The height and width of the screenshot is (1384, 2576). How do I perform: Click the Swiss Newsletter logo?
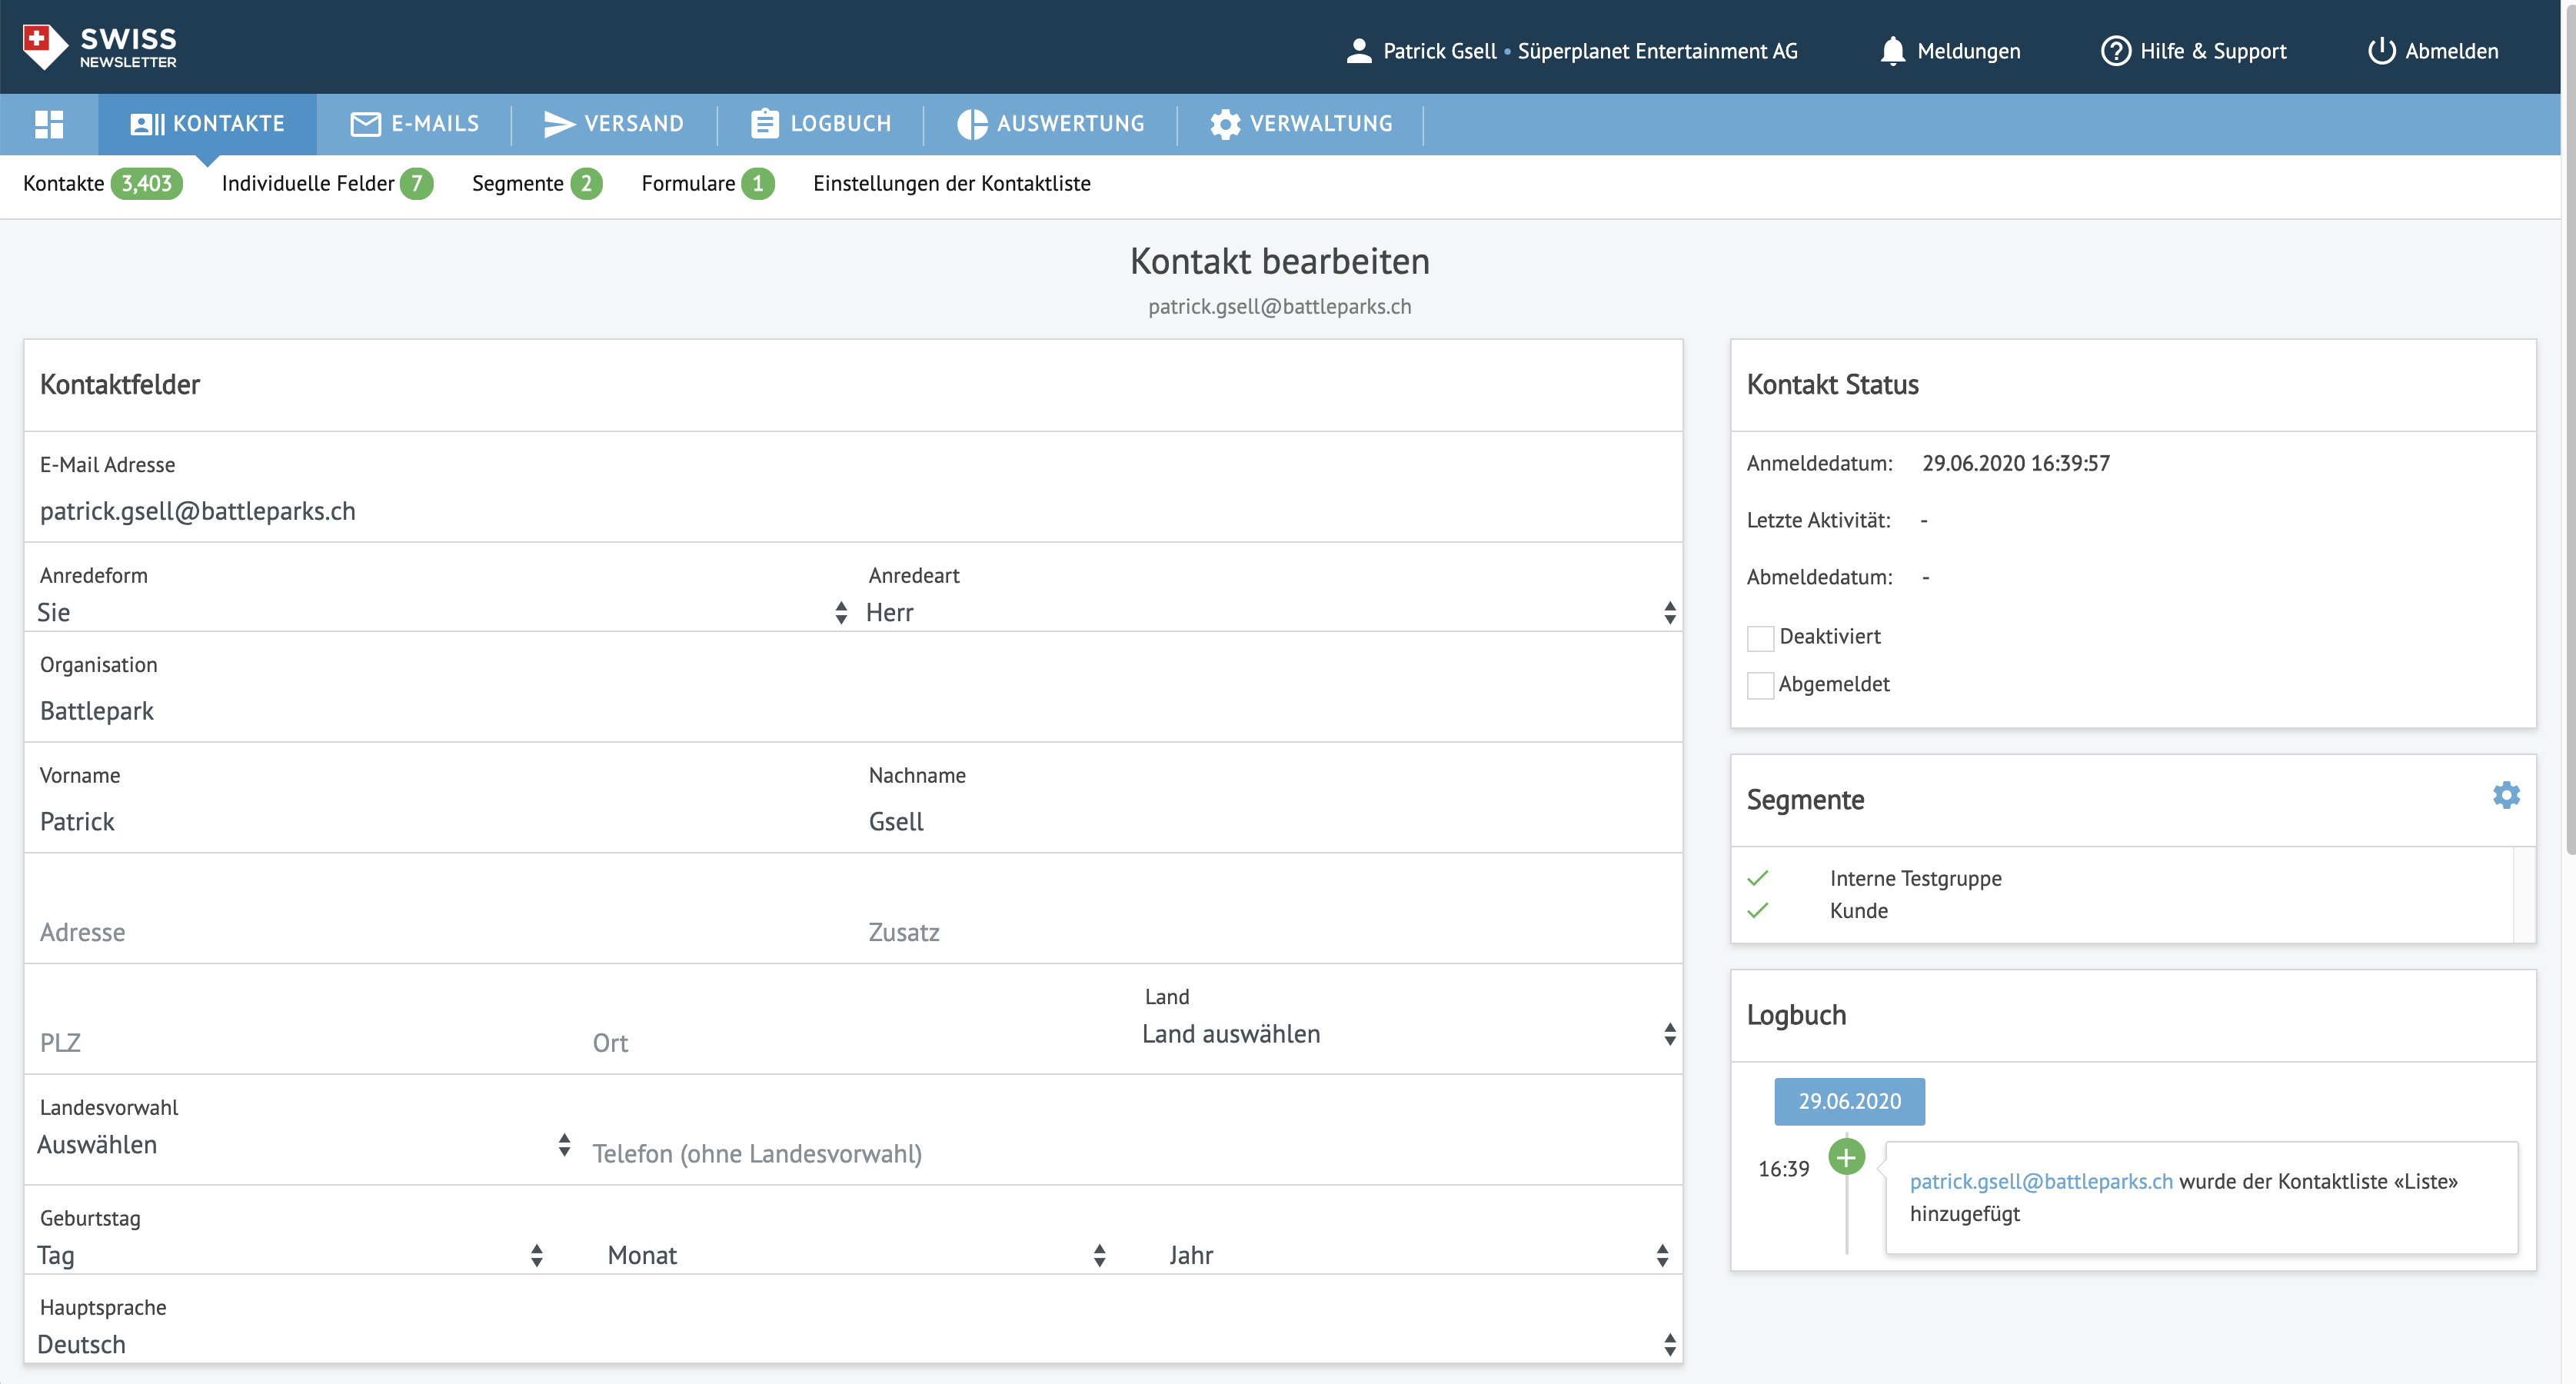tap(100, 47)
